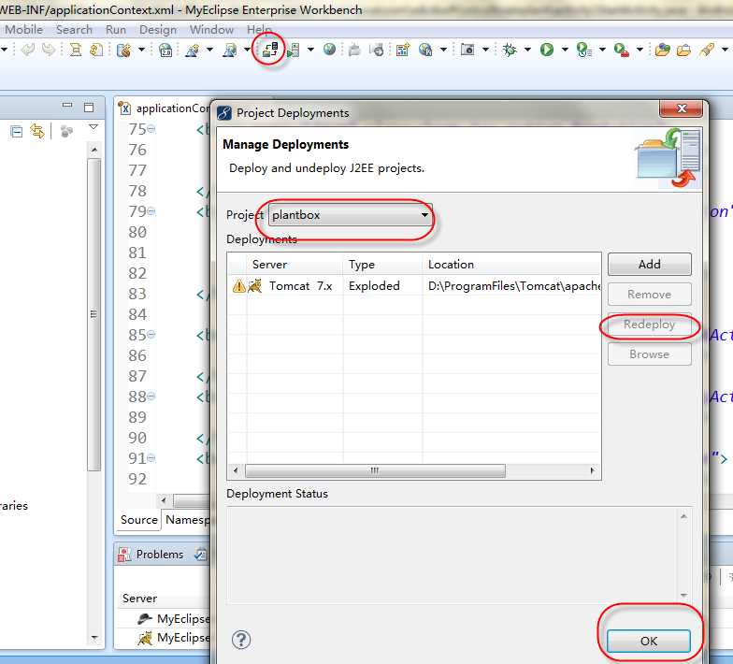Click the Remove button in dialog
Viewport: 733px width, 664px height.
click(x=649, y=294)
